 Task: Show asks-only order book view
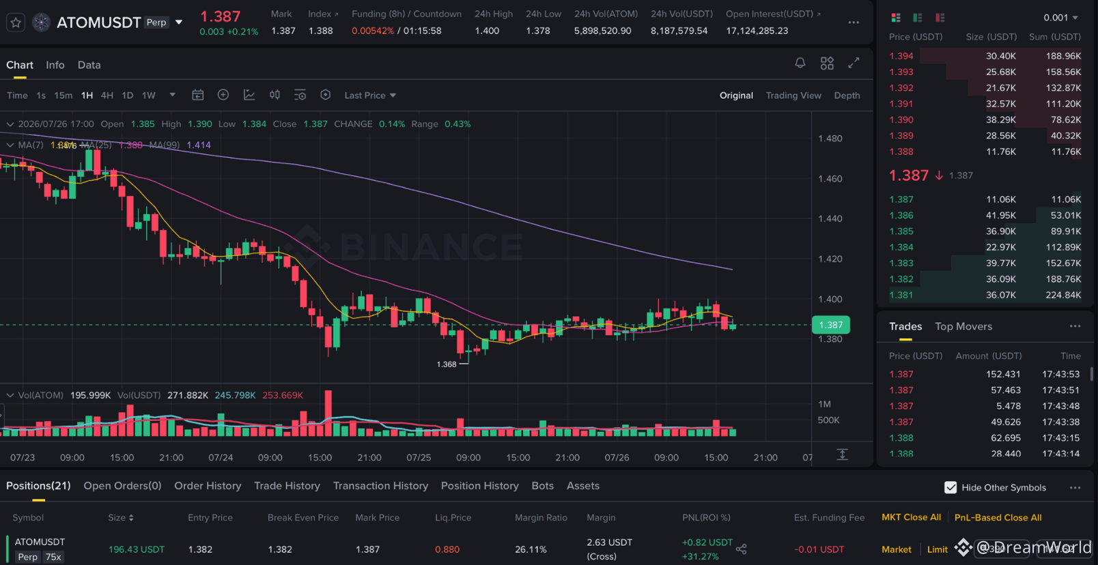pos(940,18)
